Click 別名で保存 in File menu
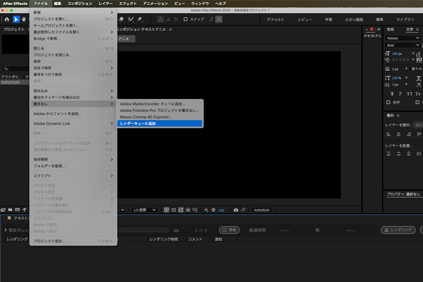 pyautogui.click(x=73, y=68)
